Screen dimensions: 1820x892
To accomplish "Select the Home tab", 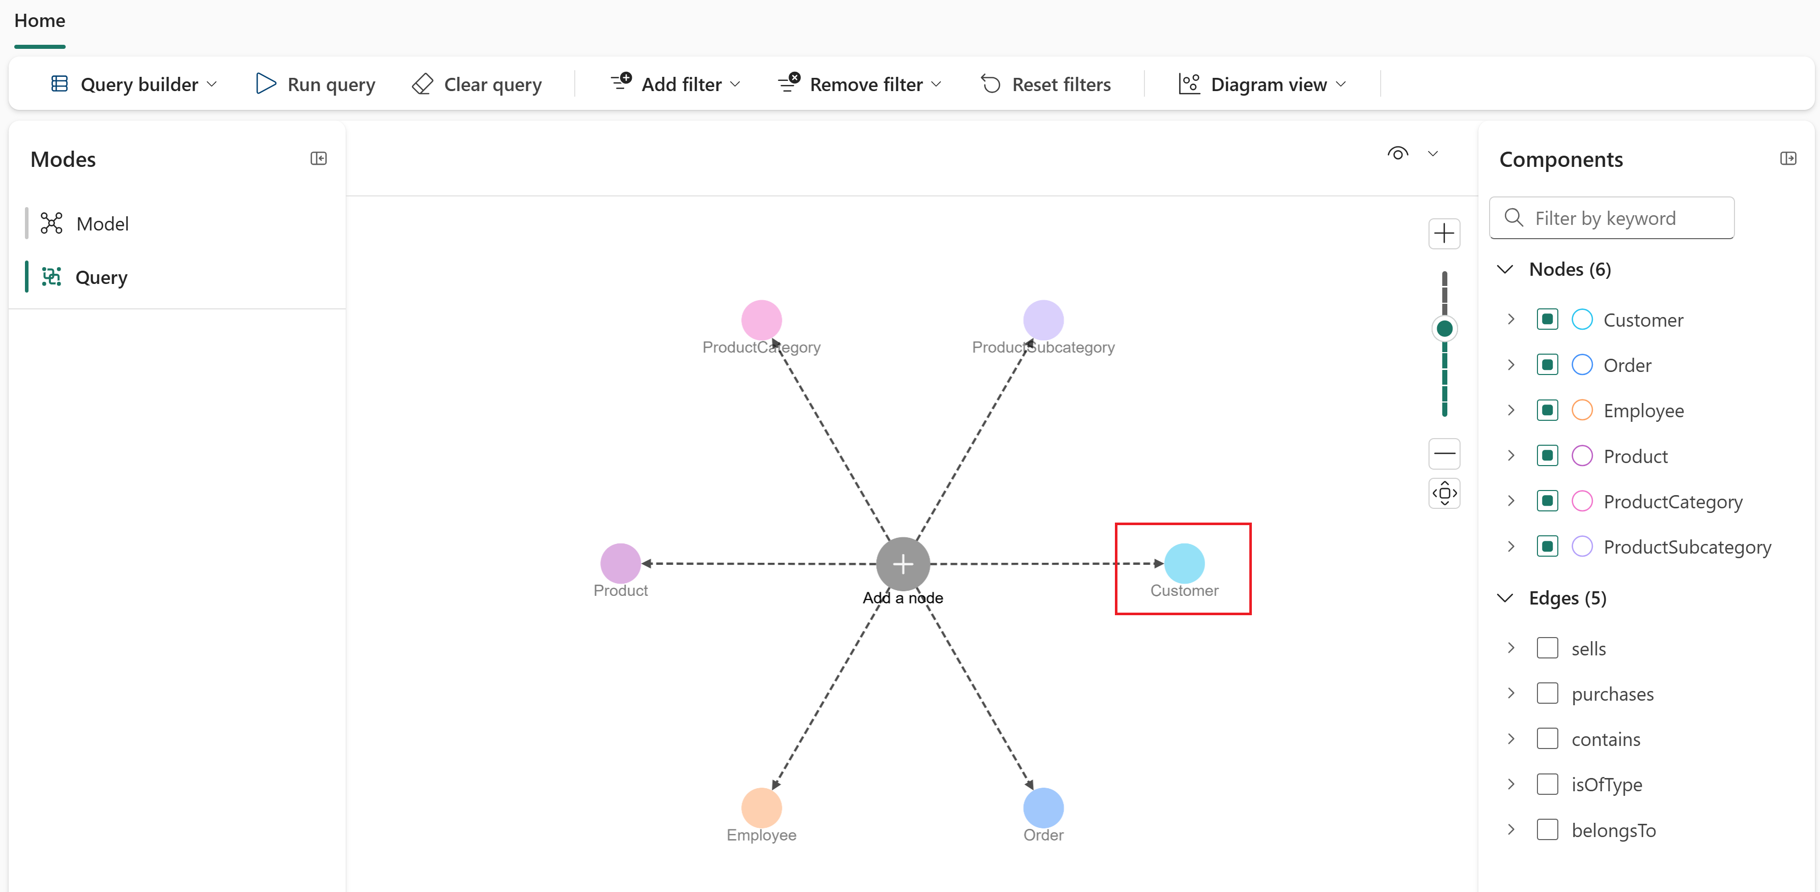I will coord(40,20).
